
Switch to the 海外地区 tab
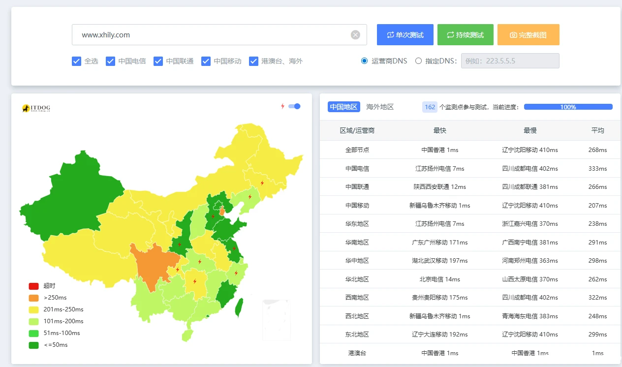pos(380,107)
